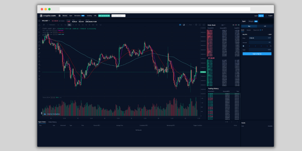Open the Spot nav item in top bar

pyautogui.click(x=71, y=16)
